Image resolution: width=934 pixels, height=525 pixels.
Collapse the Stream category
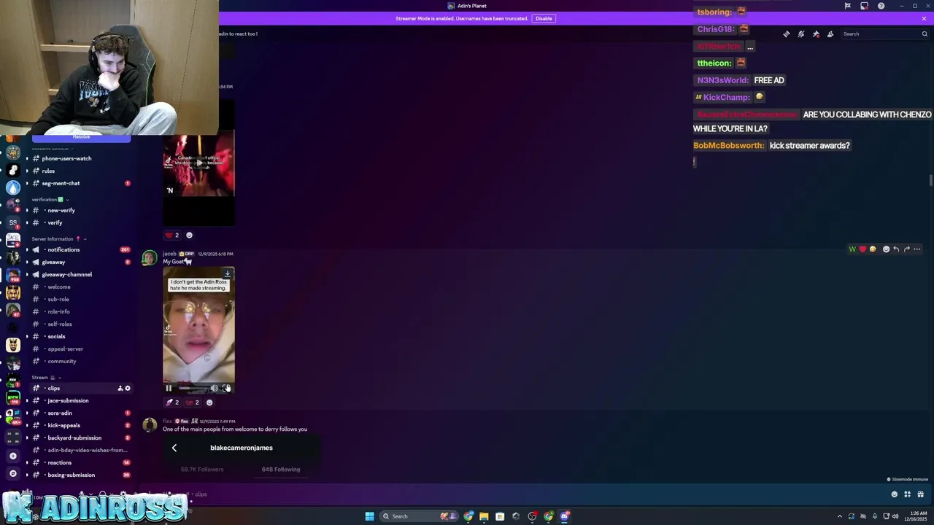click(46, 377)
